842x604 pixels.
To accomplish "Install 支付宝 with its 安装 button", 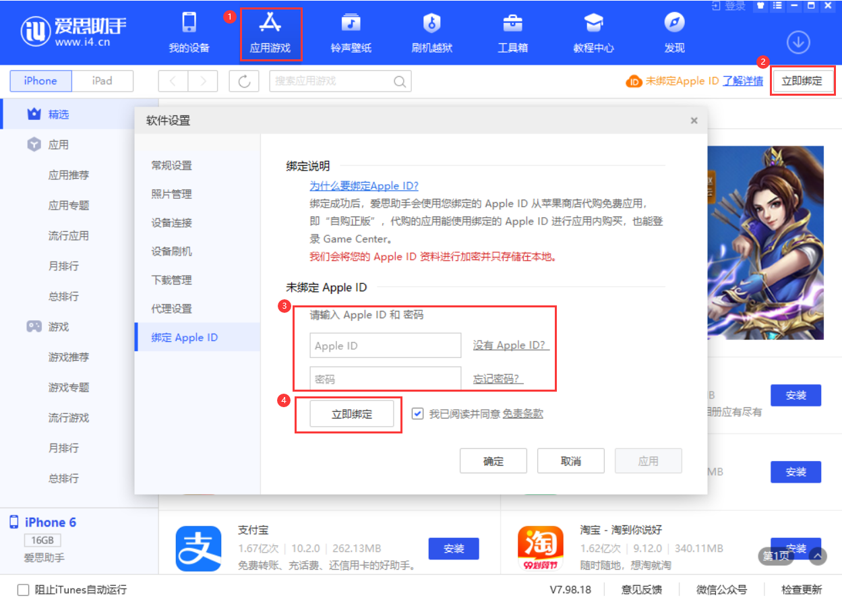I will tap(453, 549).
